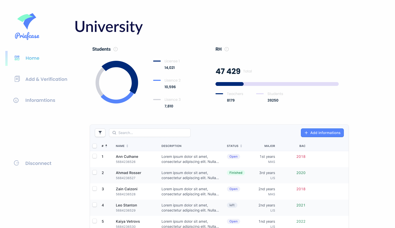Click the left status badge for Leo Stanton
The height and width of the screenshot is (228, 395).
pos(232,205)
